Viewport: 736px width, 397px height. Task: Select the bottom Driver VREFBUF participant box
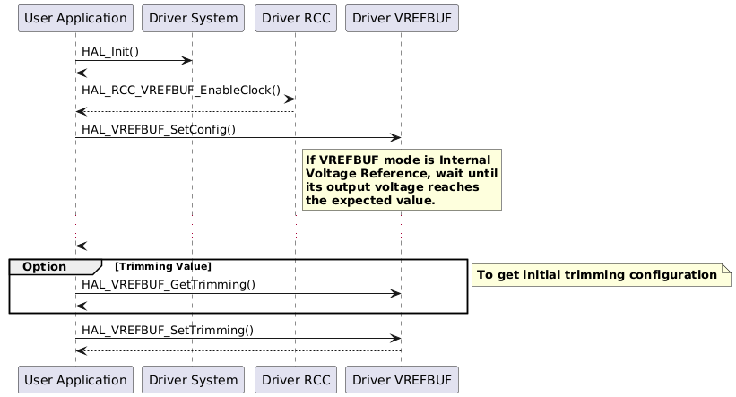402,380
